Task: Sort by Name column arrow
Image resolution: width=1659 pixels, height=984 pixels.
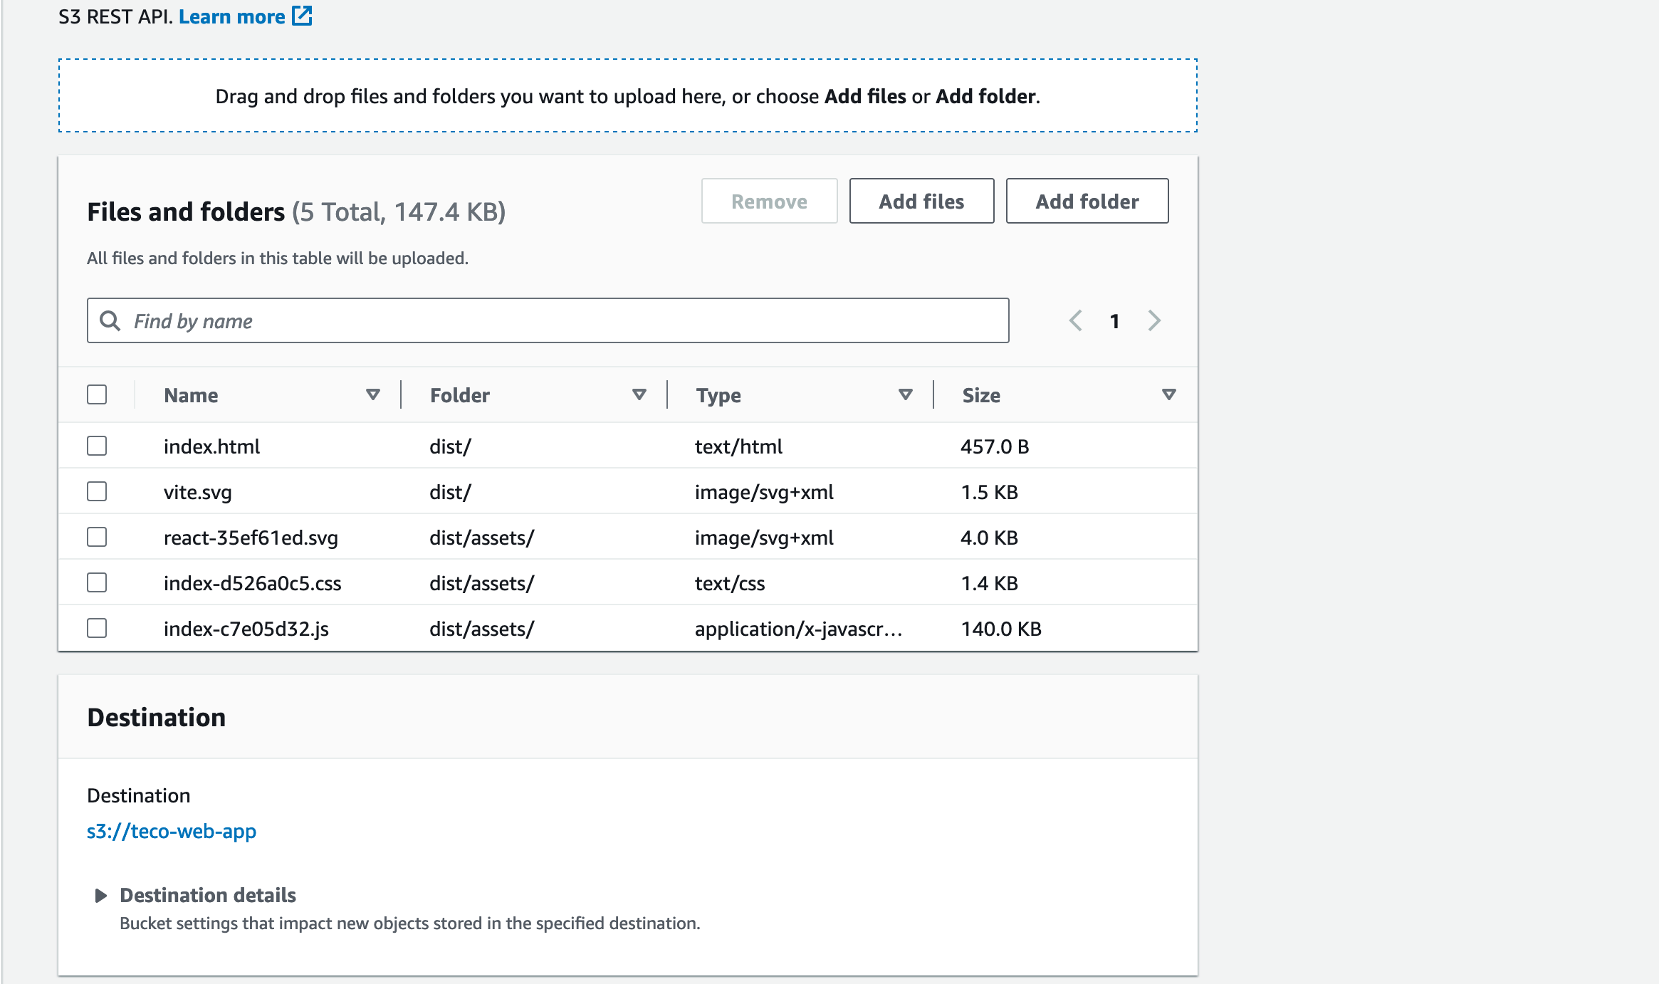Action: pos(373,394)
